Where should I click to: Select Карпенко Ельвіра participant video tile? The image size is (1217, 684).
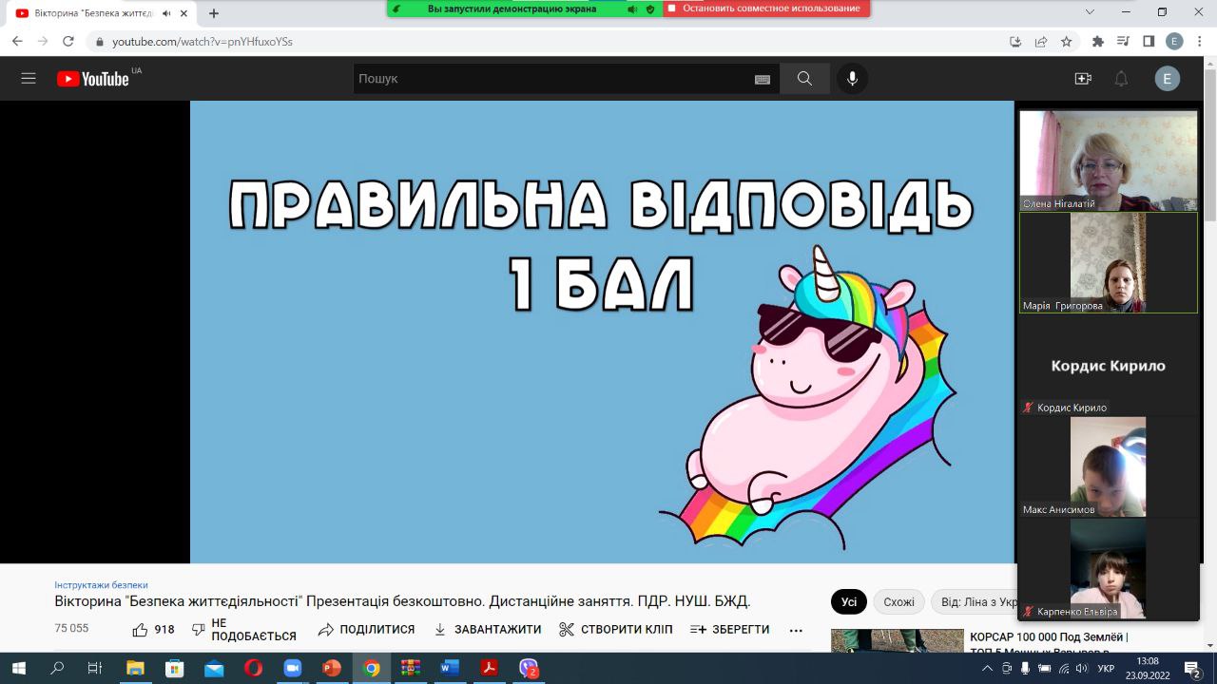(1109, 569)
